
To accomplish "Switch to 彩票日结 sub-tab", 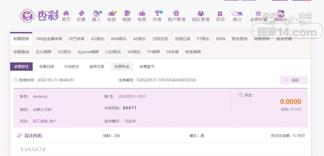I will 47,67.
